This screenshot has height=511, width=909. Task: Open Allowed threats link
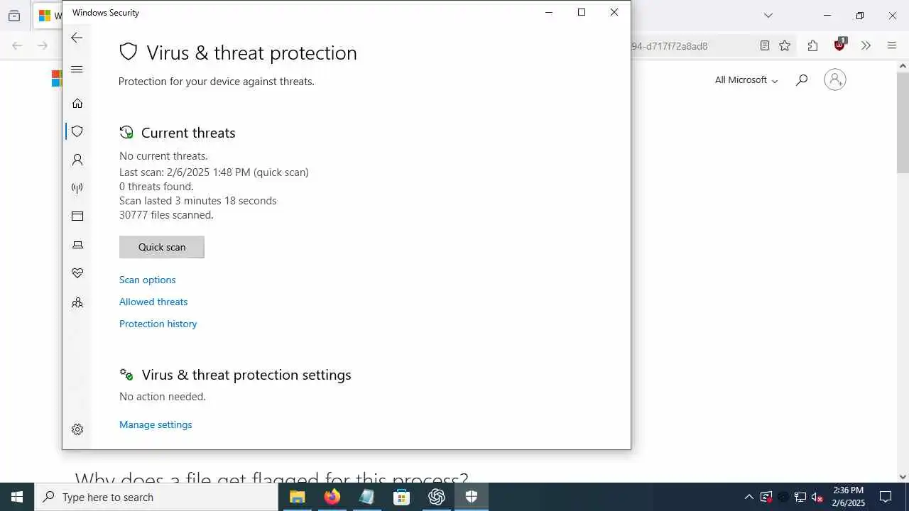point(153,302)
